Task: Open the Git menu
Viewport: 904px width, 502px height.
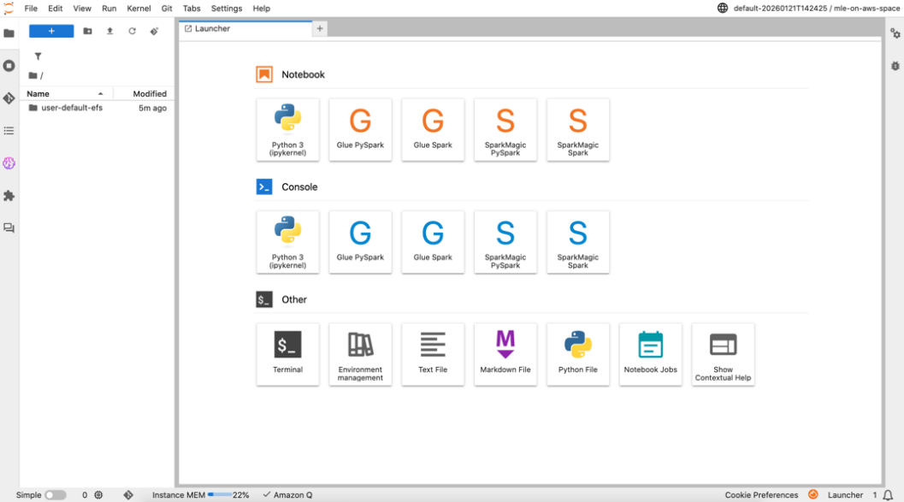Action: coord(167,9)
